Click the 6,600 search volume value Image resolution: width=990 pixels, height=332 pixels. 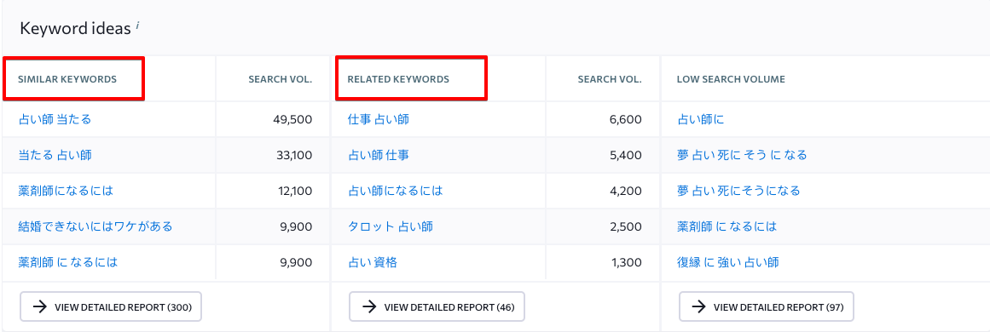626,119
